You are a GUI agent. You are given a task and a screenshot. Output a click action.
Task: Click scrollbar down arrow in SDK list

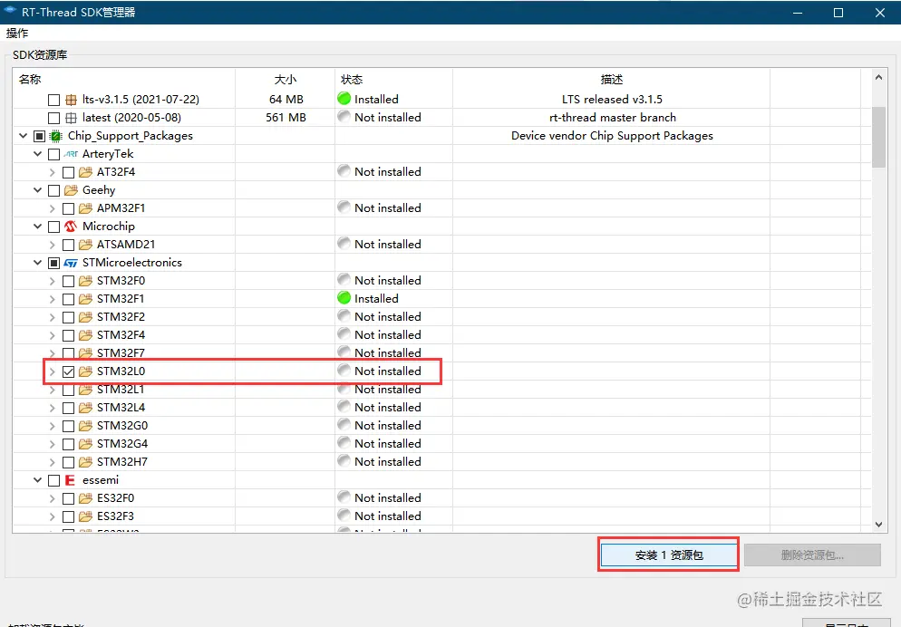coord(878,525)
